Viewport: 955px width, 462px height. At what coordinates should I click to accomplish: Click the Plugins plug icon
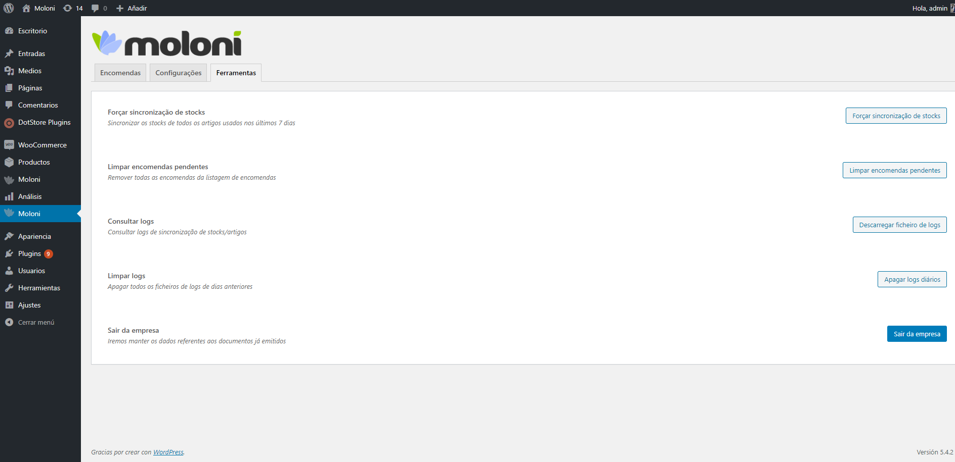(9, 253)
